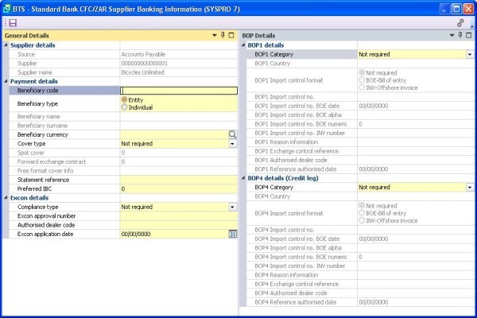Pin the BOP Details pane
This screenshot has width=477, height=318.
pos(460,35)
